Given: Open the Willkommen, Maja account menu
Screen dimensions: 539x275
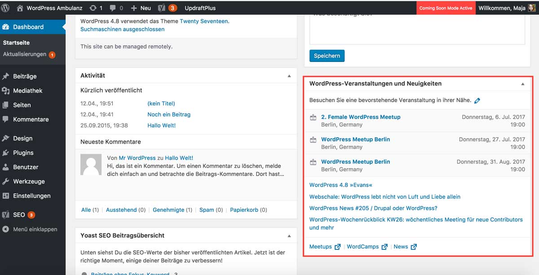Looking at the screenshot, I should click(507, 8).
